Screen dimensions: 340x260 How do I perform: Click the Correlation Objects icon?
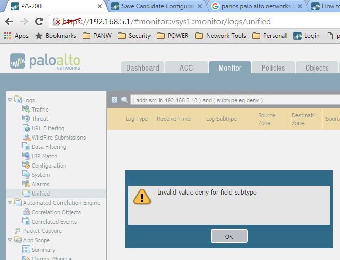pyautogui.click(x=26, y=212)
